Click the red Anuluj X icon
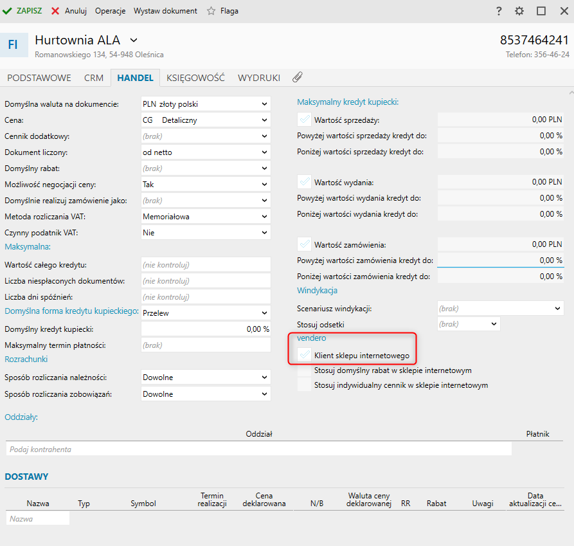 pyautogui.click(x=56, y=11)
